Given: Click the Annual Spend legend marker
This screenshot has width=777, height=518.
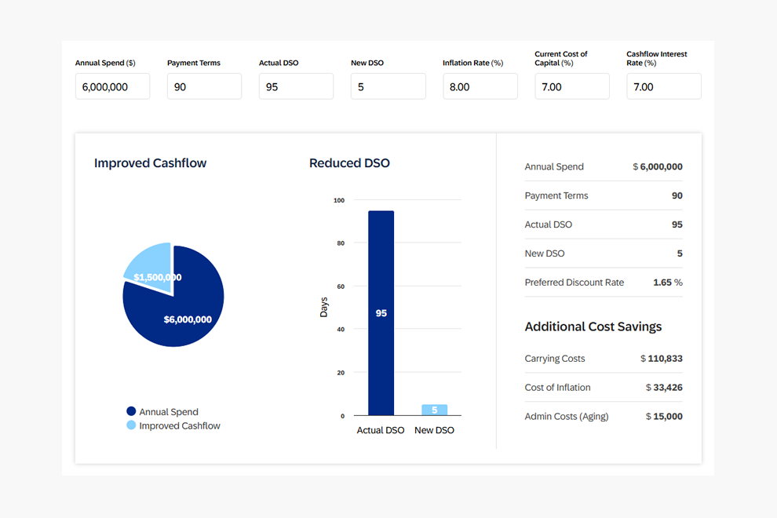Looking at the screenshot, I should coord(130,411).
